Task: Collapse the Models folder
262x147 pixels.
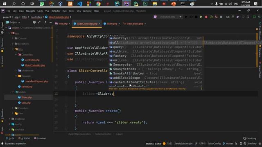Action: point(13,92)
